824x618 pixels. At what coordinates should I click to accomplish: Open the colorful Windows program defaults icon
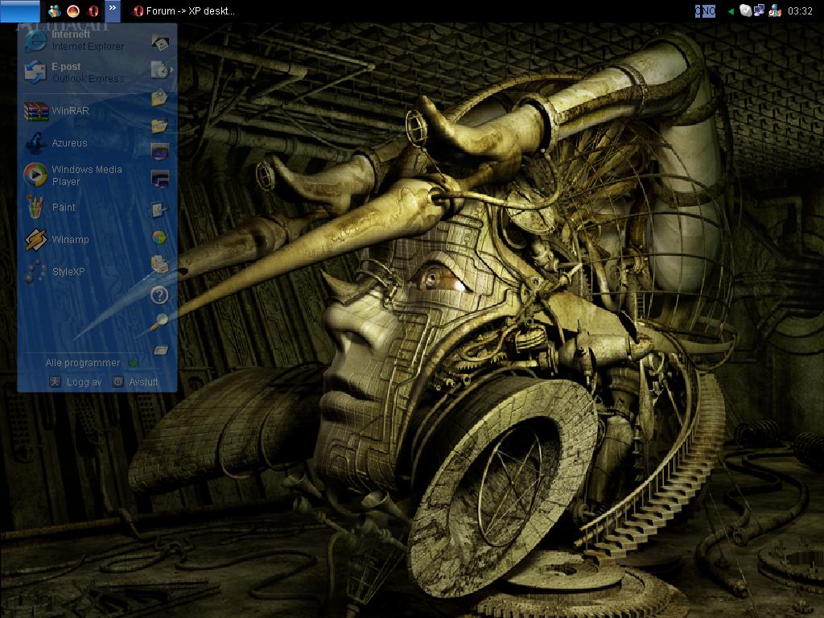point(159,237)
